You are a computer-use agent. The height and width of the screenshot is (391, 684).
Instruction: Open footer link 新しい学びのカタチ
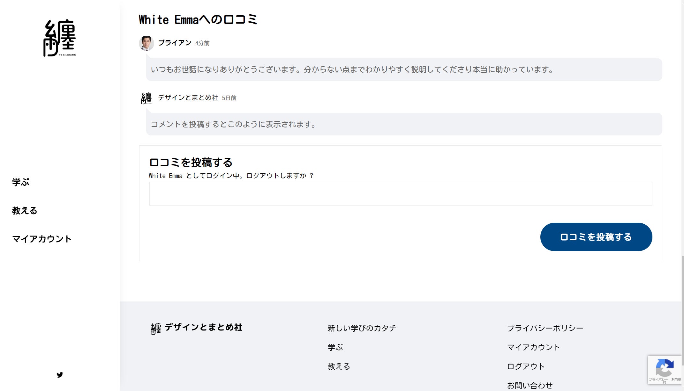362,328
